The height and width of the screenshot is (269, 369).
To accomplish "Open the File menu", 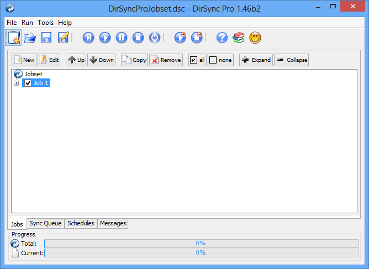I will pyautogui.click(x=12, y=23).
